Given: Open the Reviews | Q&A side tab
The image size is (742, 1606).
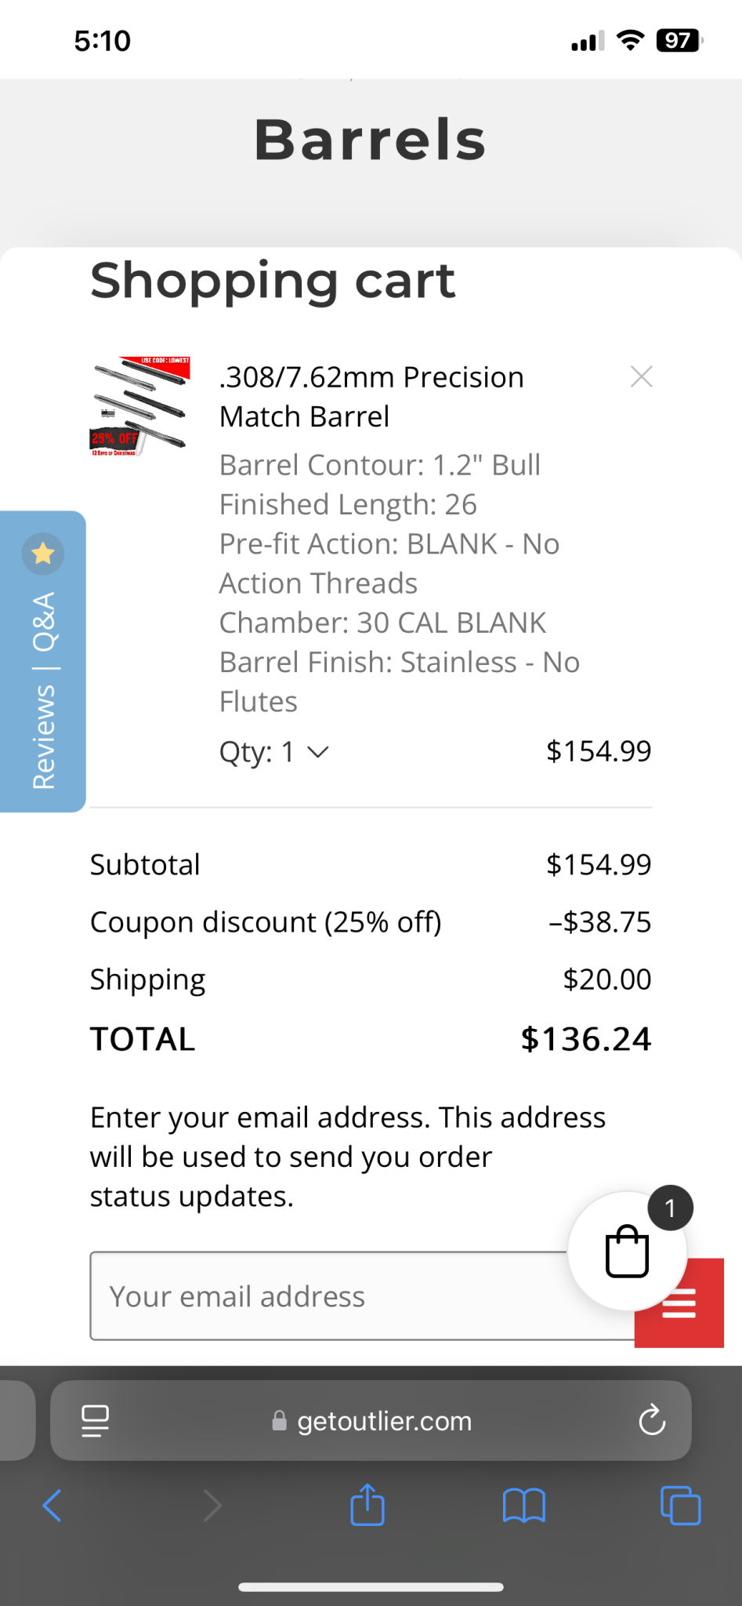Looking at the screenshot, I should point(43,661).
